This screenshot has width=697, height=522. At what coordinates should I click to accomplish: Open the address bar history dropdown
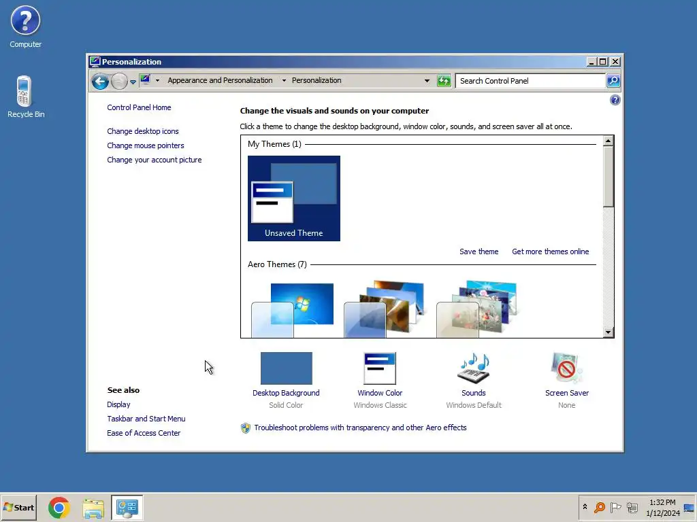[427, 81]
